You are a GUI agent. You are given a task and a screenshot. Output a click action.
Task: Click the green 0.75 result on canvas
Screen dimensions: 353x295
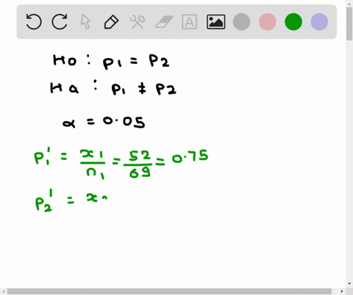coord(190,157)
